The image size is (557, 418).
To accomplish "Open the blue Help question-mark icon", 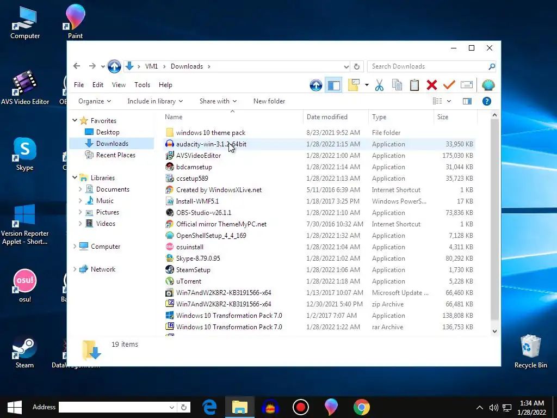I will coord(487,101).
